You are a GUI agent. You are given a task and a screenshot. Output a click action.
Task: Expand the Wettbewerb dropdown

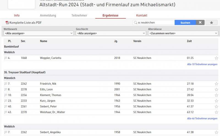click(38, 33)
